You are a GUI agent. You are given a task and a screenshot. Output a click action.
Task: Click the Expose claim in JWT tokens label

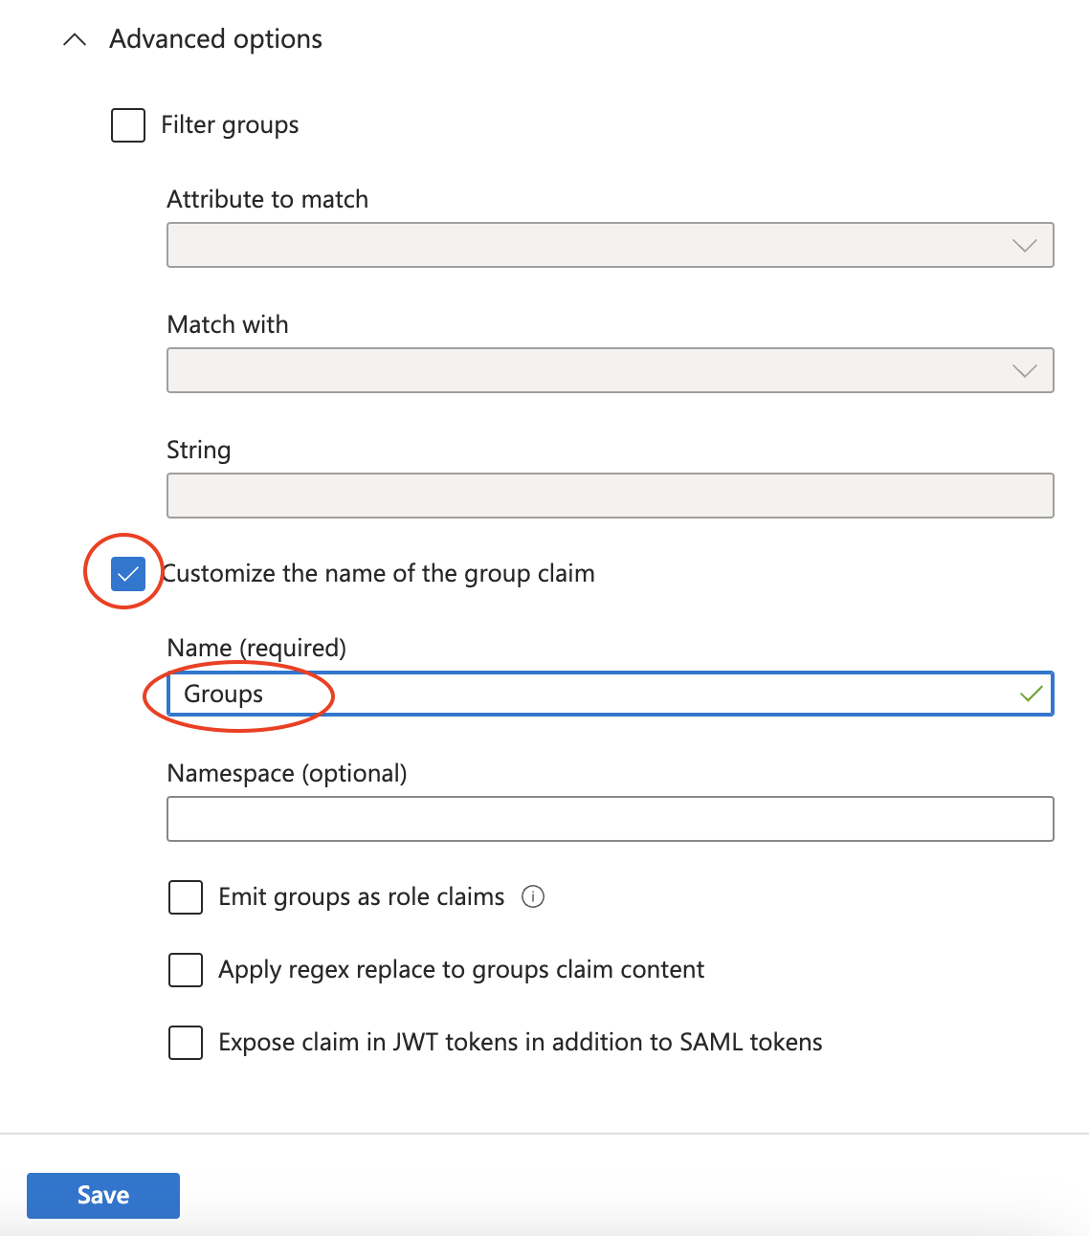coord(520,1043)
